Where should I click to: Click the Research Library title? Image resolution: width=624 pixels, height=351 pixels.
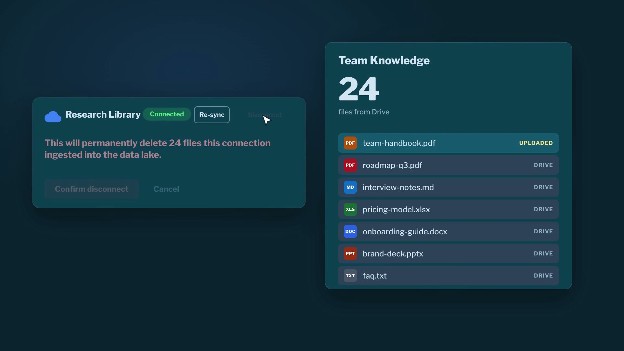[103, 114]
